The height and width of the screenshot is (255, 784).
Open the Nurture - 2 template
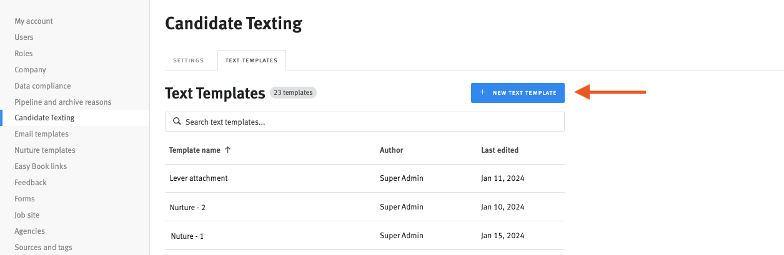coord(187,207)
